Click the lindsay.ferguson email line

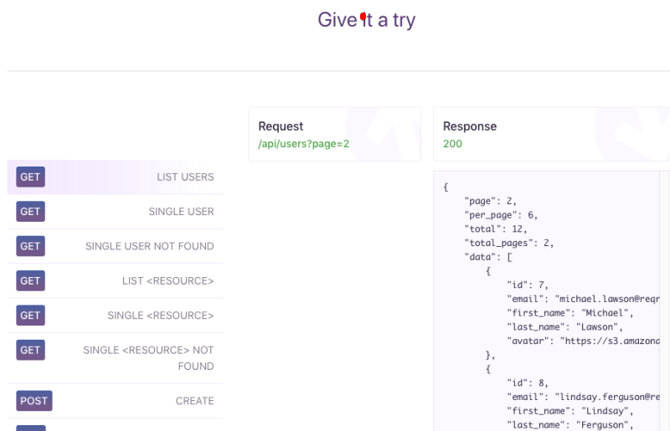pos(583,397)
